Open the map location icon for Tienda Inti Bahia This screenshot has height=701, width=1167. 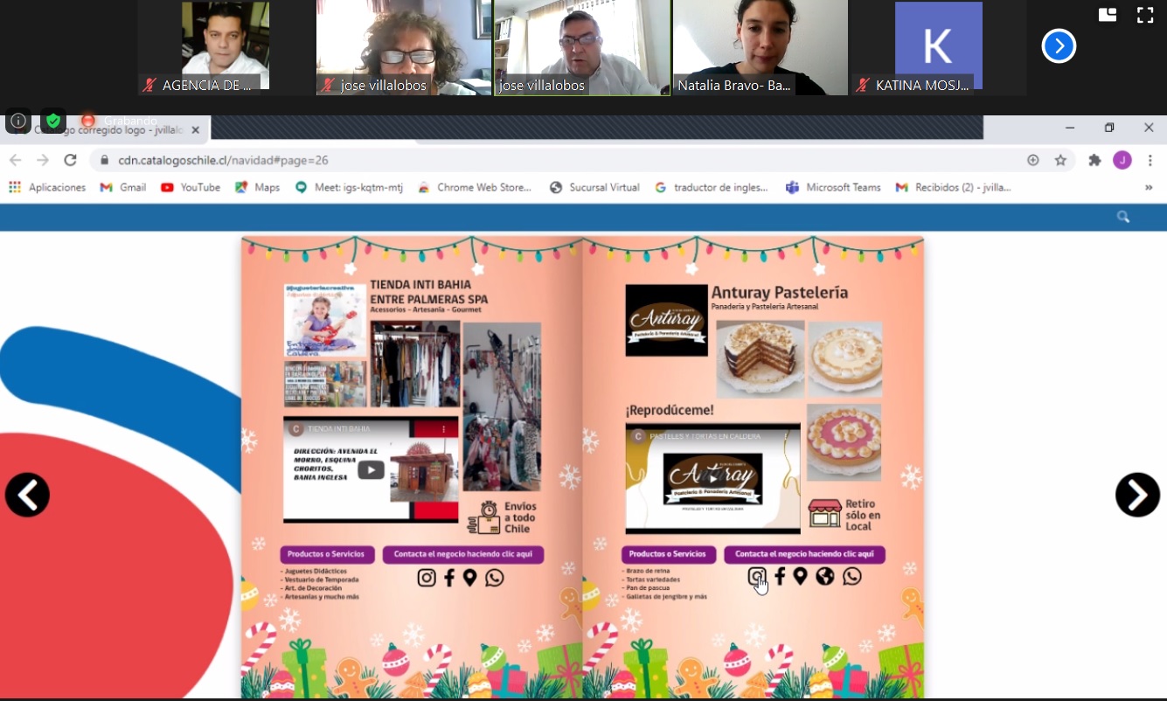(470, 578)
